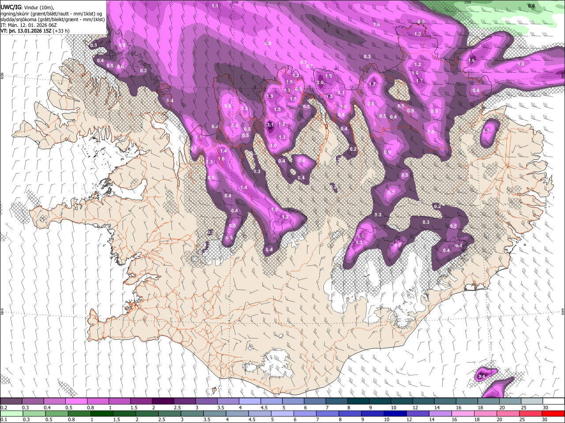Pick the bright pink 0.5 swatch in the upper legend row
Viewport: 565px width, 423px height.
point(76,401)
